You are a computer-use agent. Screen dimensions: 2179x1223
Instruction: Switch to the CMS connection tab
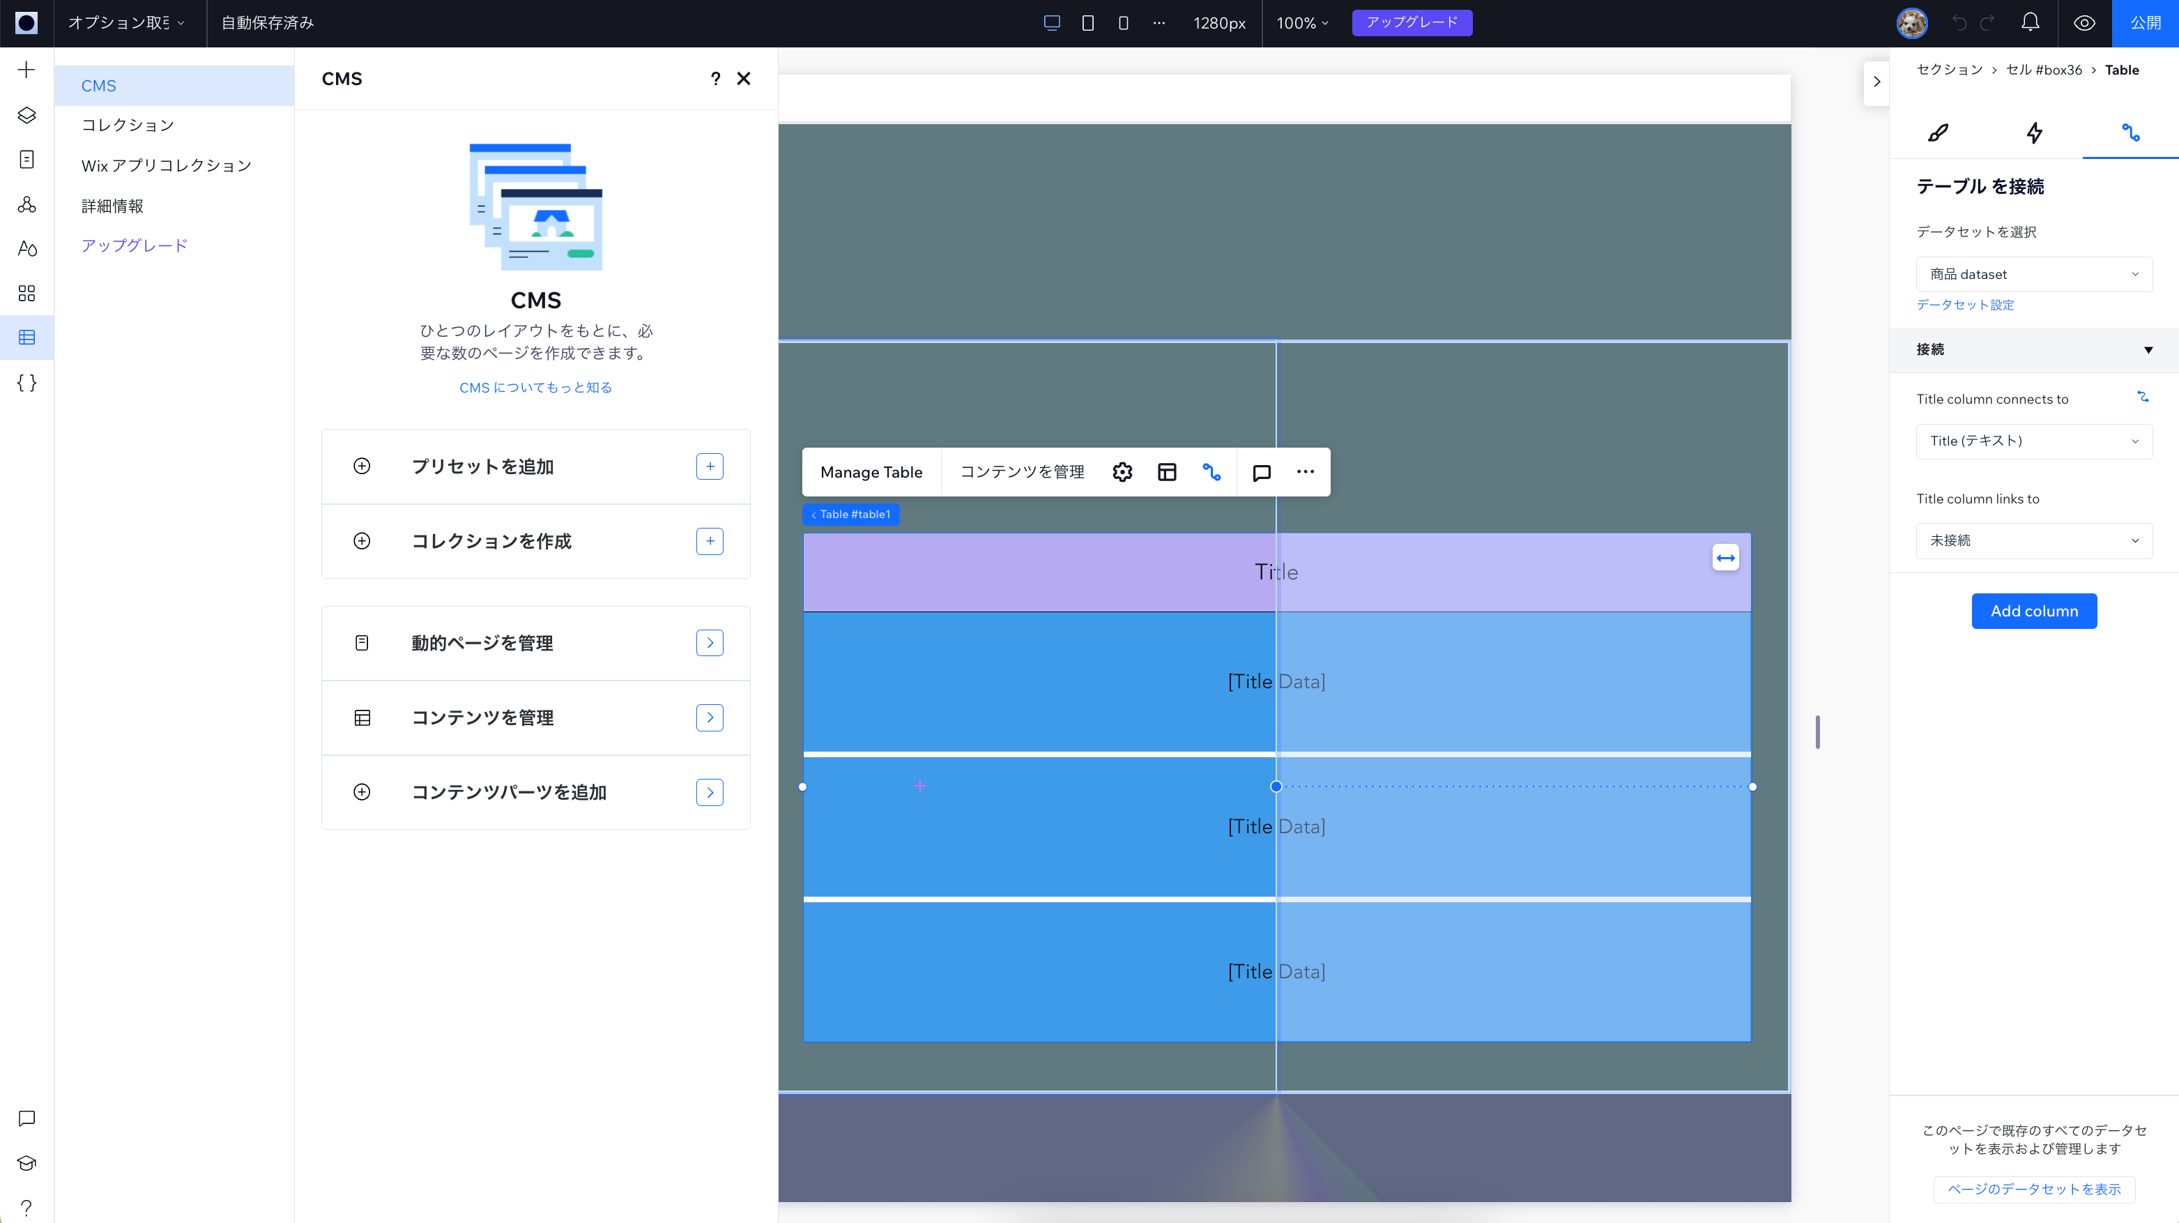[x=2131, y=133]
